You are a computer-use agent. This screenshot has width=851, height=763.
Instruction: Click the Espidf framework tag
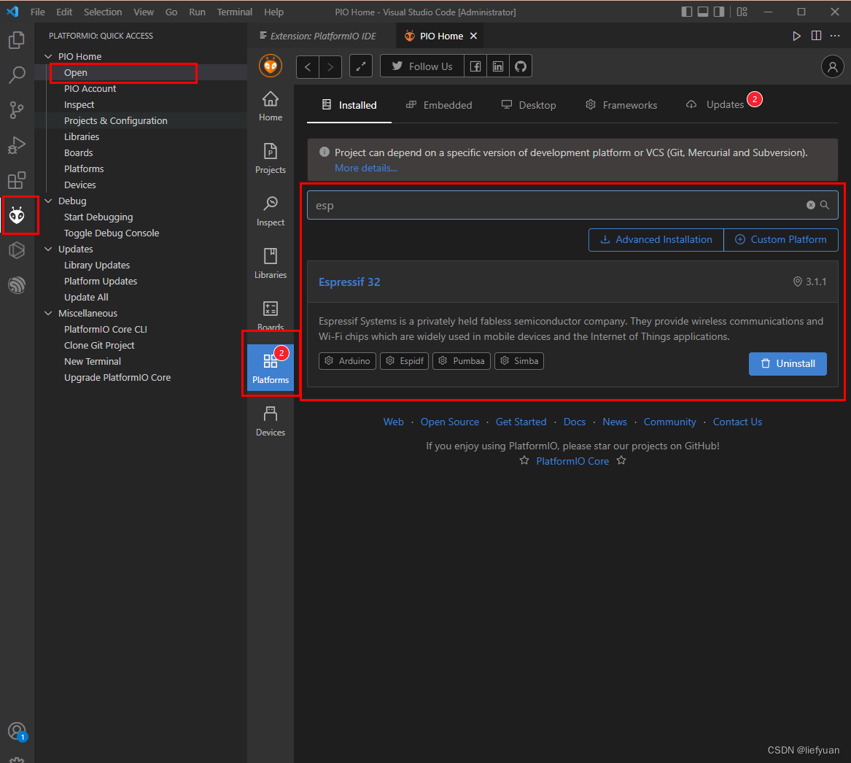pos(404,361)
